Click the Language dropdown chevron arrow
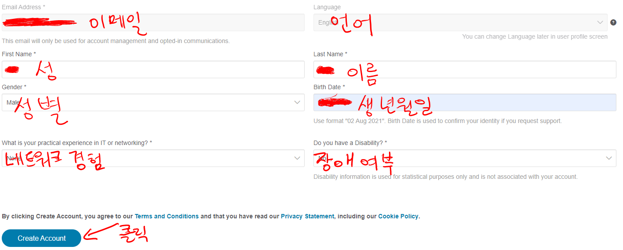The height and width of the screenshot is (250, 623). click(x=600, y=22)
